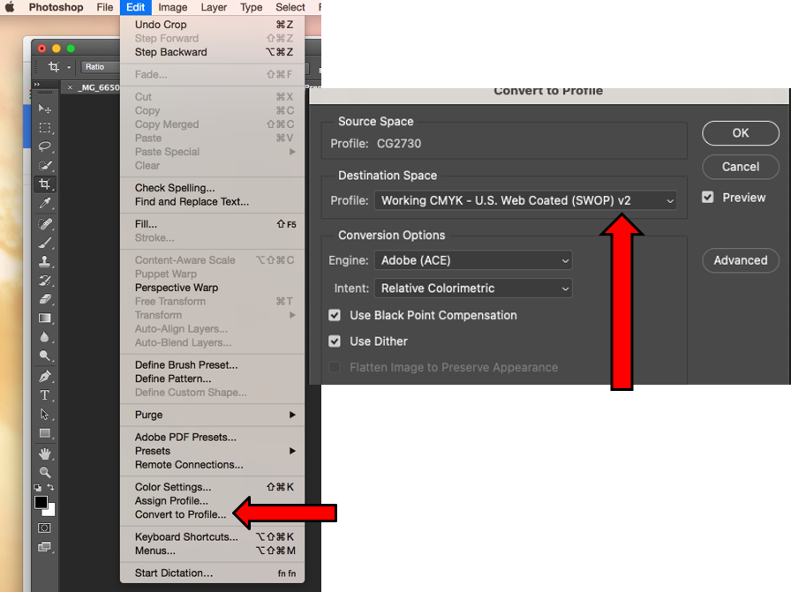
Task: Toggle the Preview checkbox
Action: (x=708, y=197)
